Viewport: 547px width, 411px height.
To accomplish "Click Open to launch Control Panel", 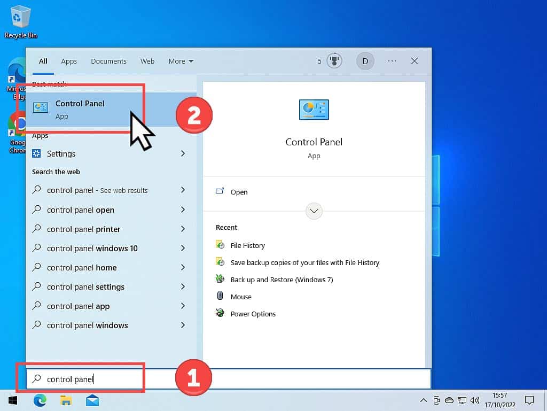I will [x=239, y=192].
